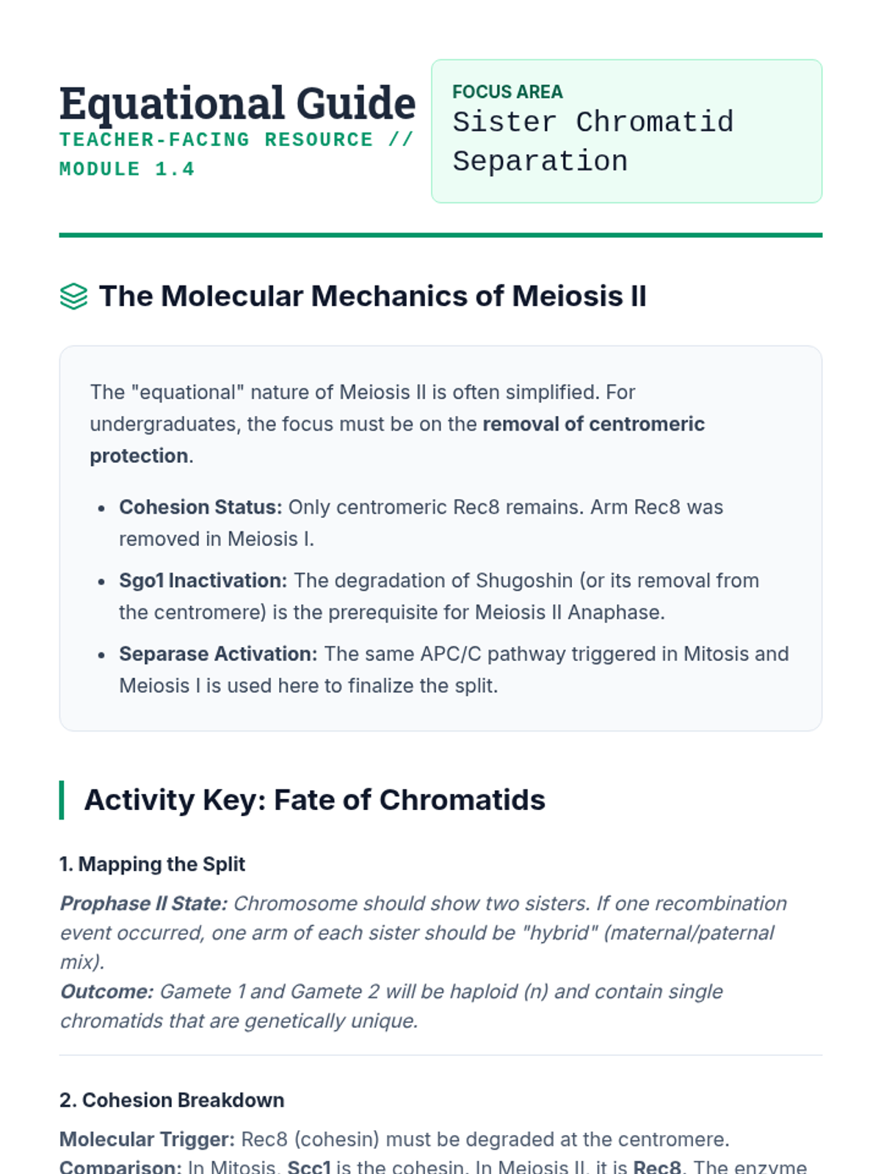The height and width of the screenshot is (1174, 881).
Task: Click the Cohesion Status bullet label
Action: pyautogui.click(x=200, y=507)
